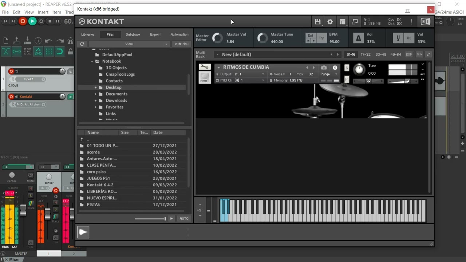Image resolution: width=466 pixels, height=262 pixels.
Task: Play the browser audio preview
Action: click(x=171, y=218)
